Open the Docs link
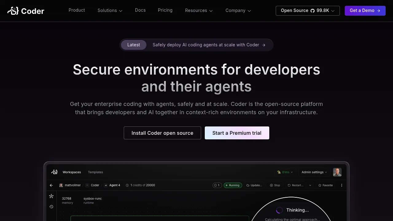Screen dimensions: 393x221 click(x=140, y=10)
